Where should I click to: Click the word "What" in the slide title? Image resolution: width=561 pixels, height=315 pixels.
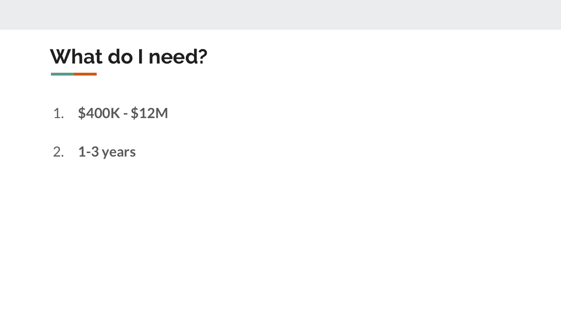click(x=76, y=56)
